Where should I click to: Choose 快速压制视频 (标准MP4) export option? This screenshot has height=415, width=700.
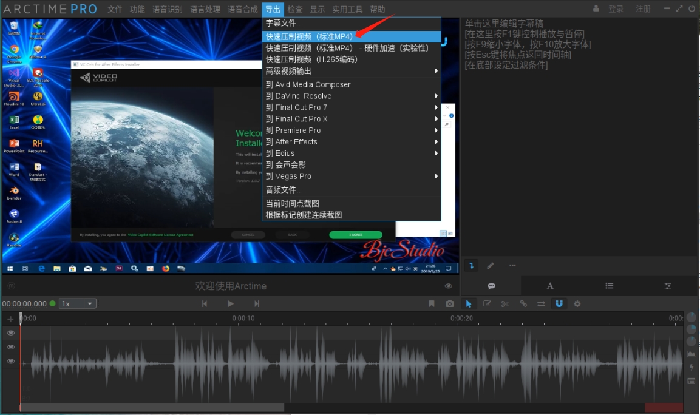pyautogui.click(x=352, y=36)
